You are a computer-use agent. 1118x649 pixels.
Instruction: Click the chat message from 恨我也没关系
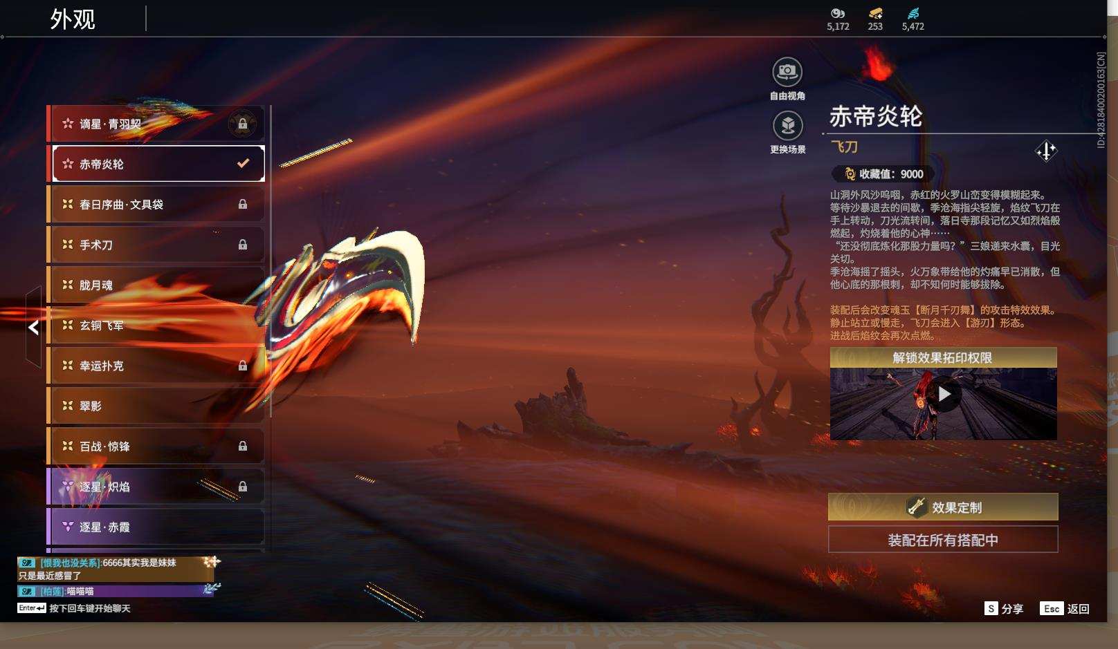[x=116, y=569]
